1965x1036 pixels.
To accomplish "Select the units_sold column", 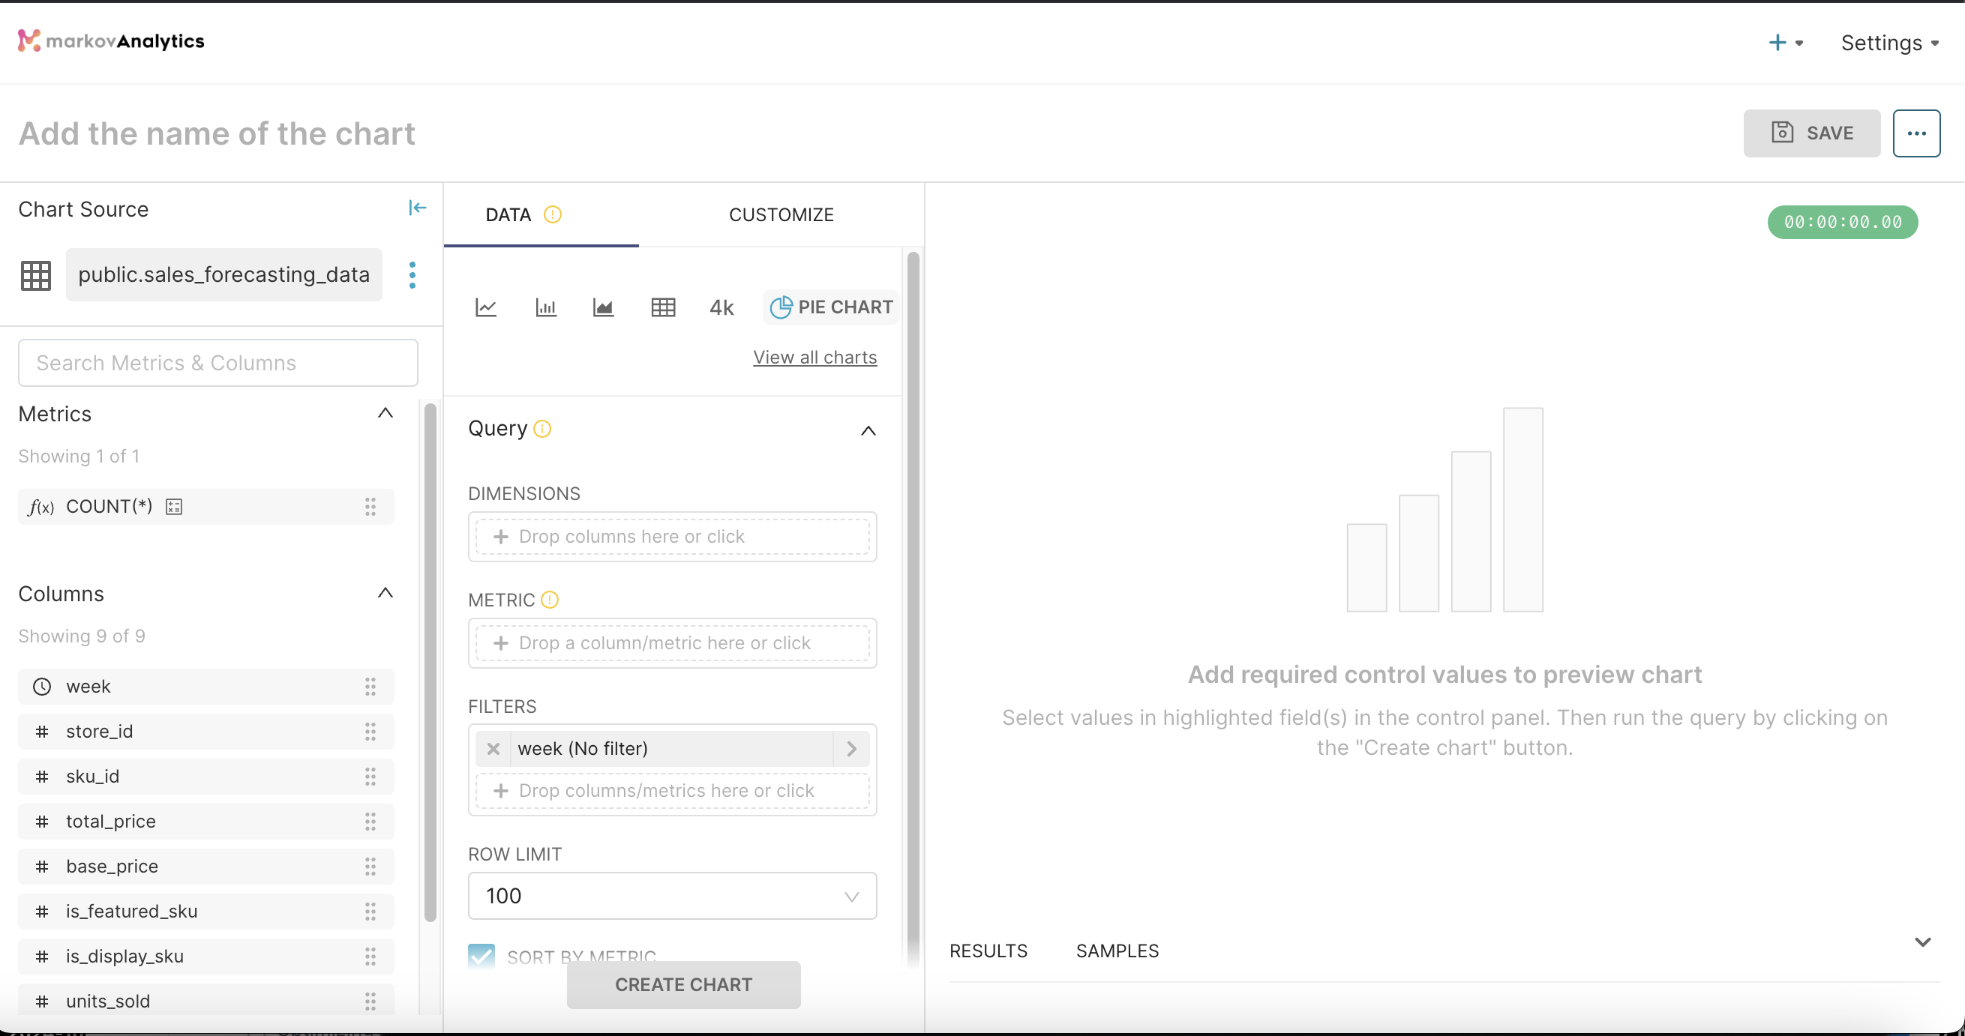I will pyautogui.click(x=206, y=999).
